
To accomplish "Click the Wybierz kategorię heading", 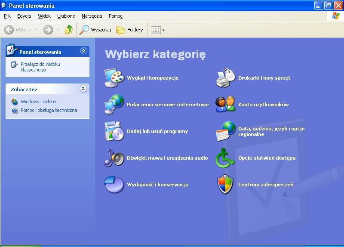I will [155, 55].
